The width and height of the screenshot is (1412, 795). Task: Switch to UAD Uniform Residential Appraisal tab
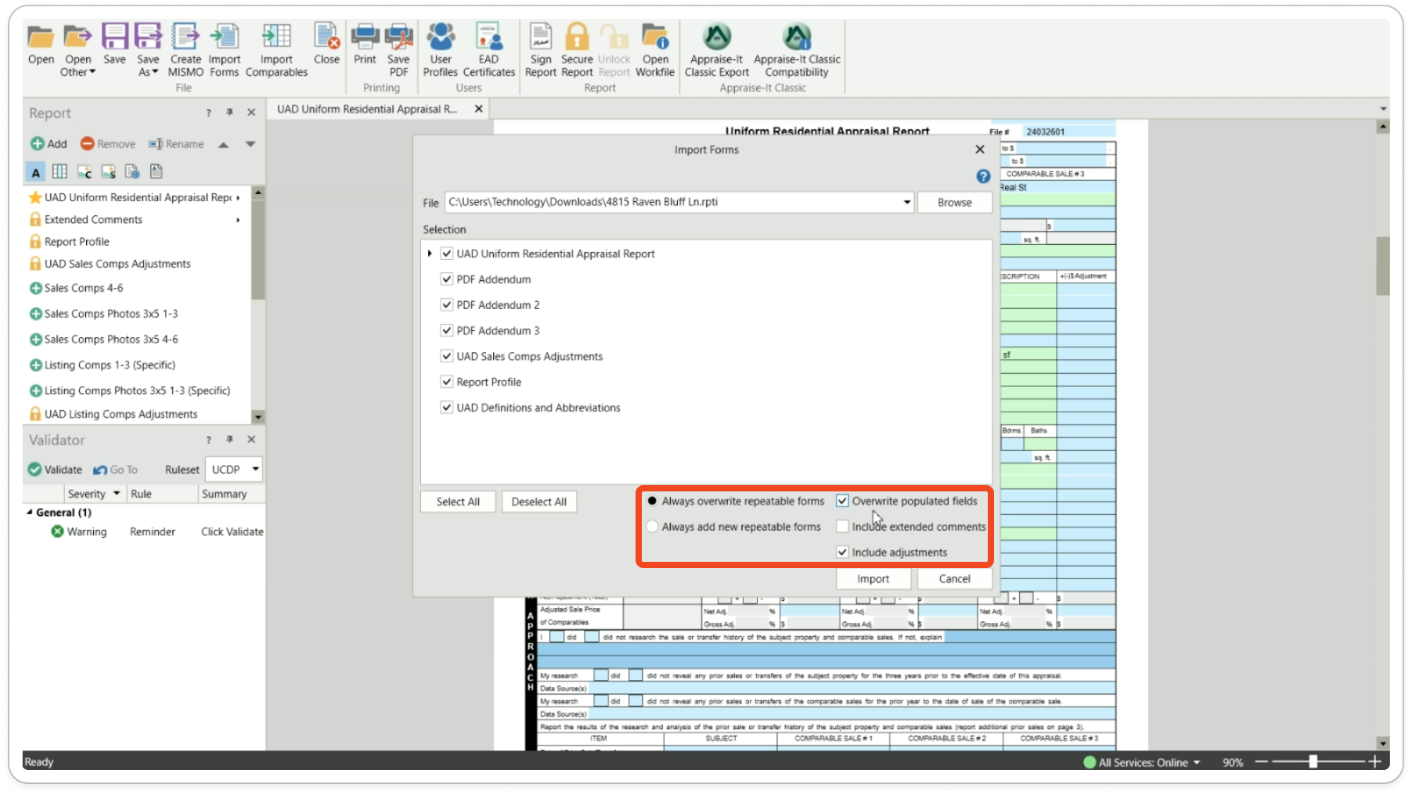(x=366, y=110)
